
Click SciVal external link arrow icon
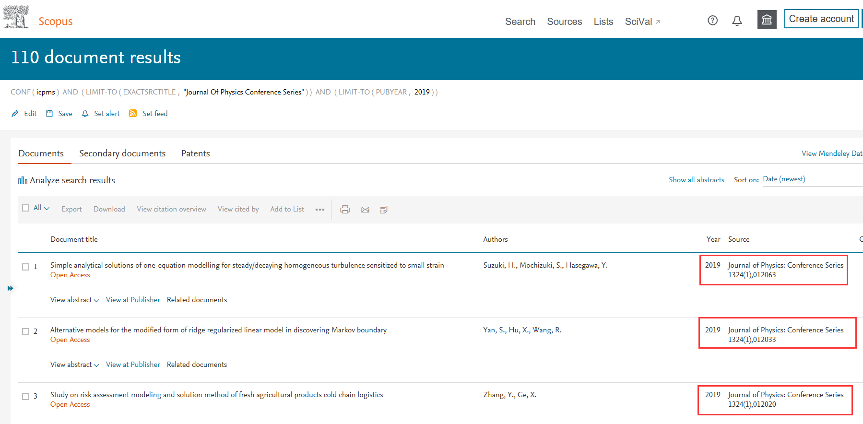pyautogui.click(x=658, y=22)
